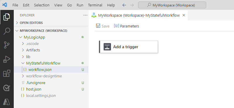Screen dimensions: 234x108
Task: Open the Terminal menu
Action: (x=95, y=5)
